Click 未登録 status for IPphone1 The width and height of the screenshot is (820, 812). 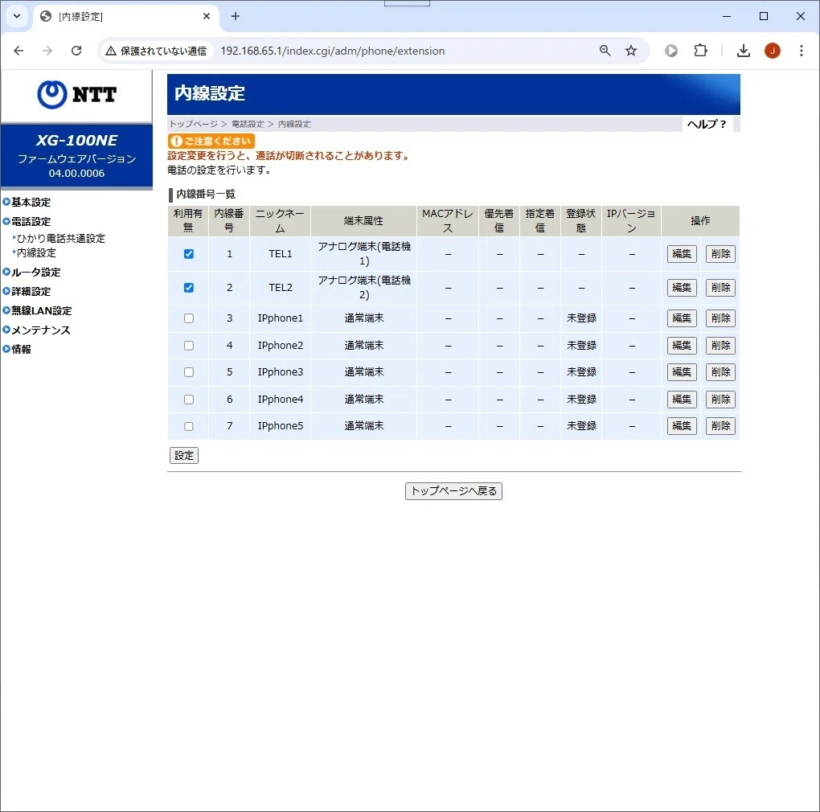(581, 318)
